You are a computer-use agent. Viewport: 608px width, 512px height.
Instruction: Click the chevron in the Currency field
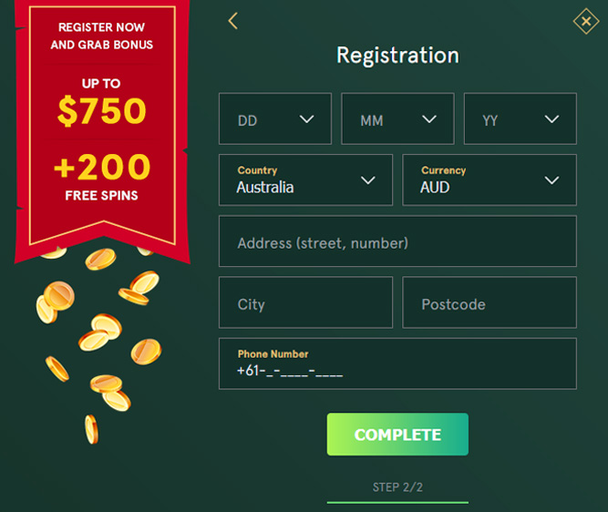tap(551, 180)
